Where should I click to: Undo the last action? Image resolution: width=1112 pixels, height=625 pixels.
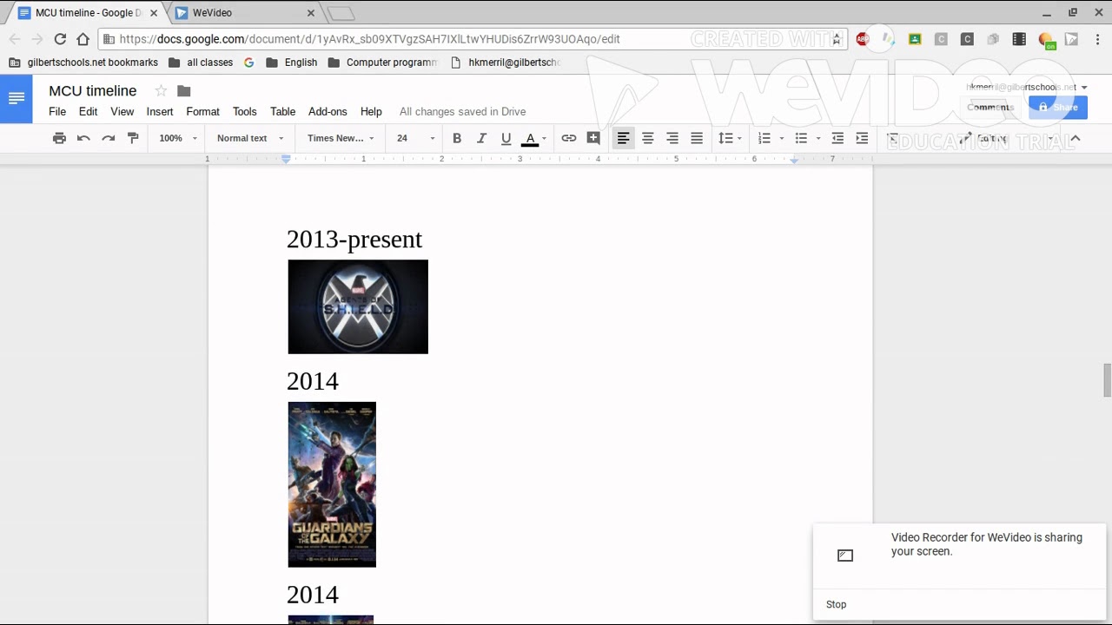point(83,138)
